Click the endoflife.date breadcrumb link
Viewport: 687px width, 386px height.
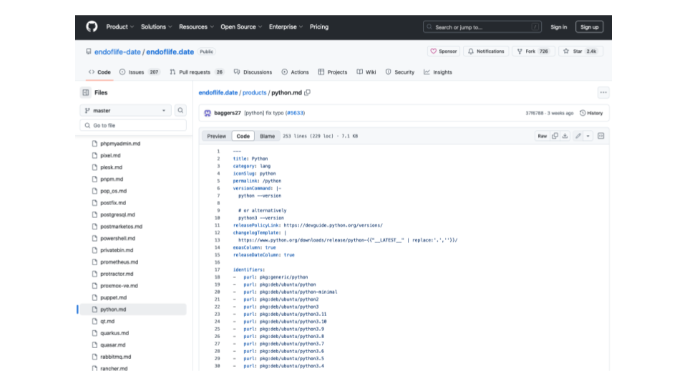pos(218,93)
